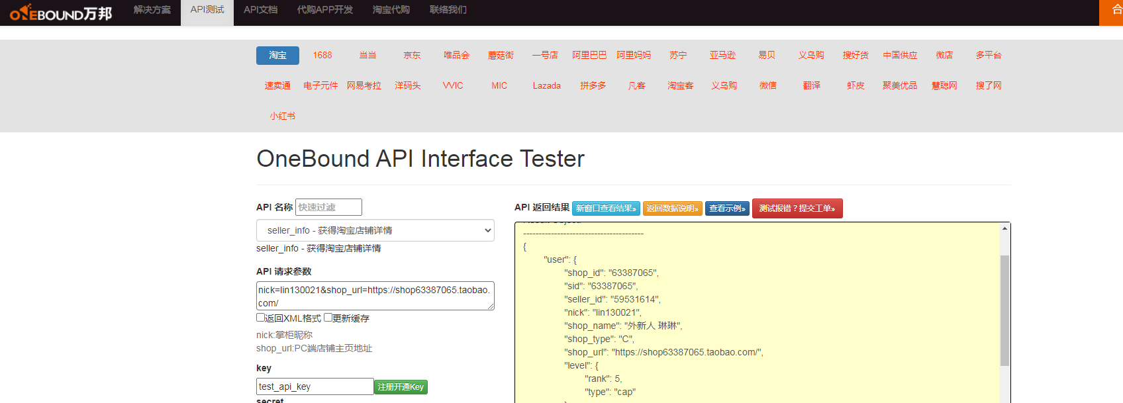Screen dimensions: 1123x403
Task: Select the 一号店 platform link
Action: coord(545,56)
